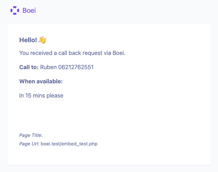Click the word "please" in the availability line

[x=55, y=95]
